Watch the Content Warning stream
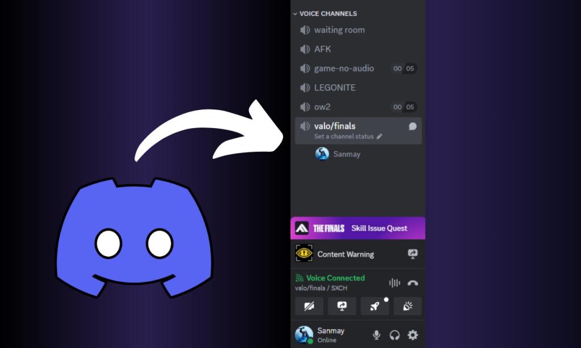581x348 pixels. click(413, 254)
